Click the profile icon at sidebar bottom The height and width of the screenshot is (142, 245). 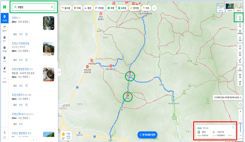pos(5,132)
